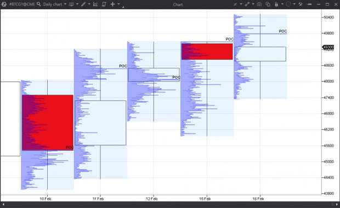The width and height of the screenshot is (340, 208).
Task: Select the hollow 11 Feb candle body
Action: pyautogui.click(x=100, y=123)
